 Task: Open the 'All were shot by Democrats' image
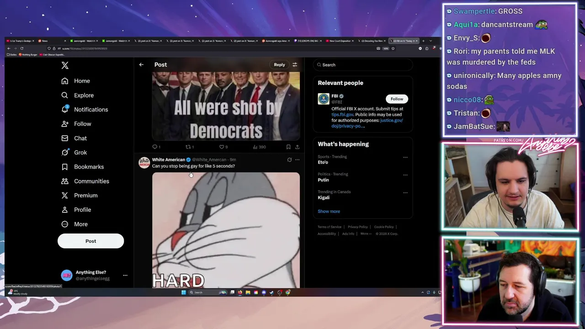click(x=226, y=106)
